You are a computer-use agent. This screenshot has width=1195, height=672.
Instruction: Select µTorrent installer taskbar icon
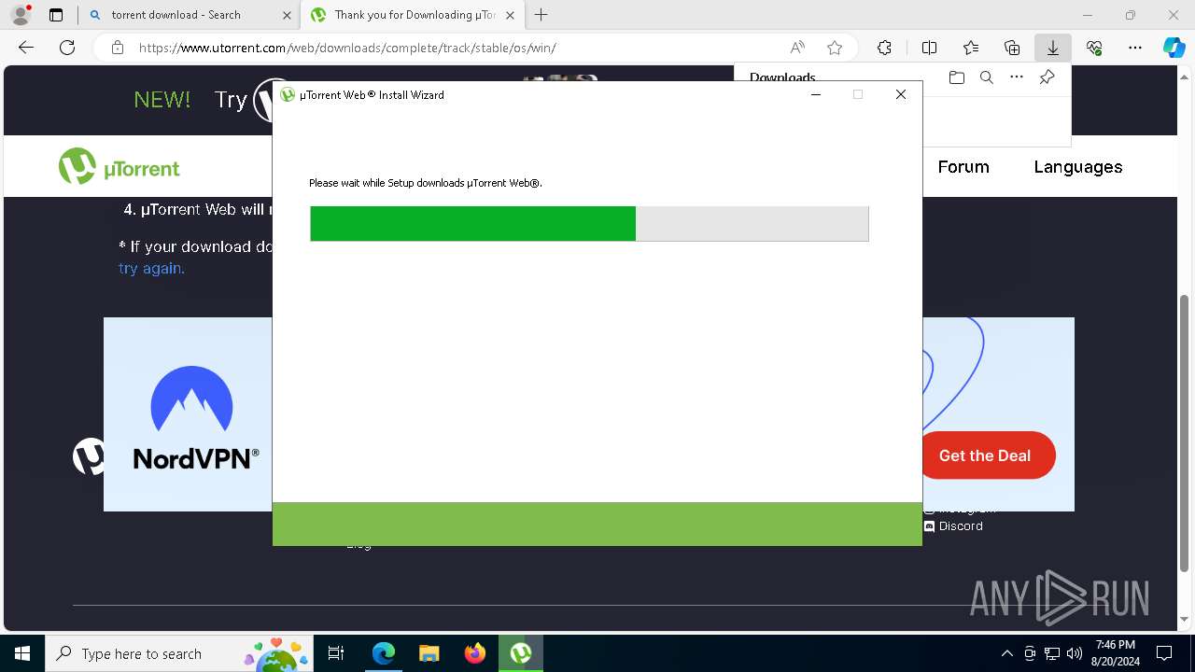point(521,653)
